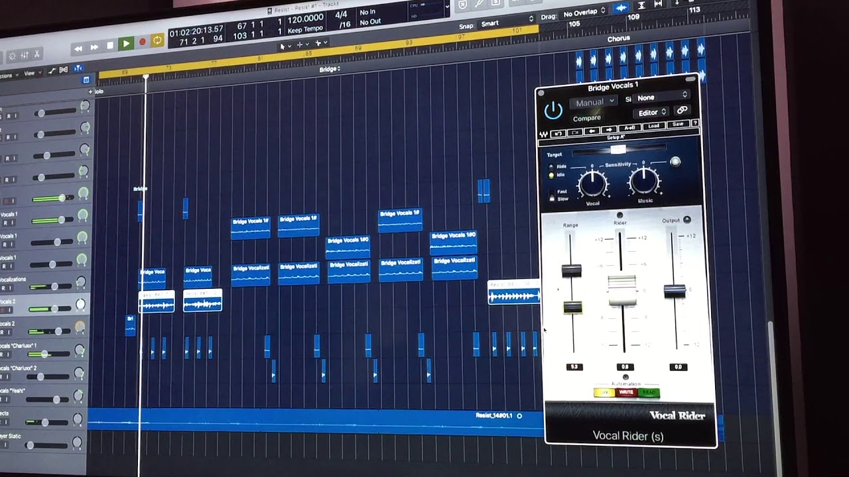
Task: Set automation to Write with the red button
Action: click(x=626, y=392)
